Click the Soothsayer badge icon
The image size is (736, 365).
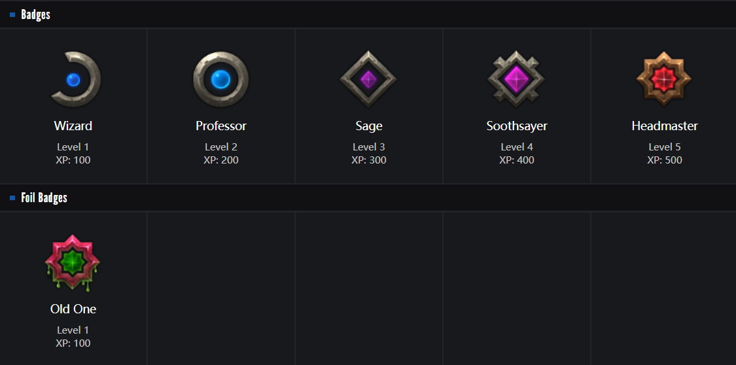tap(516, 79)
